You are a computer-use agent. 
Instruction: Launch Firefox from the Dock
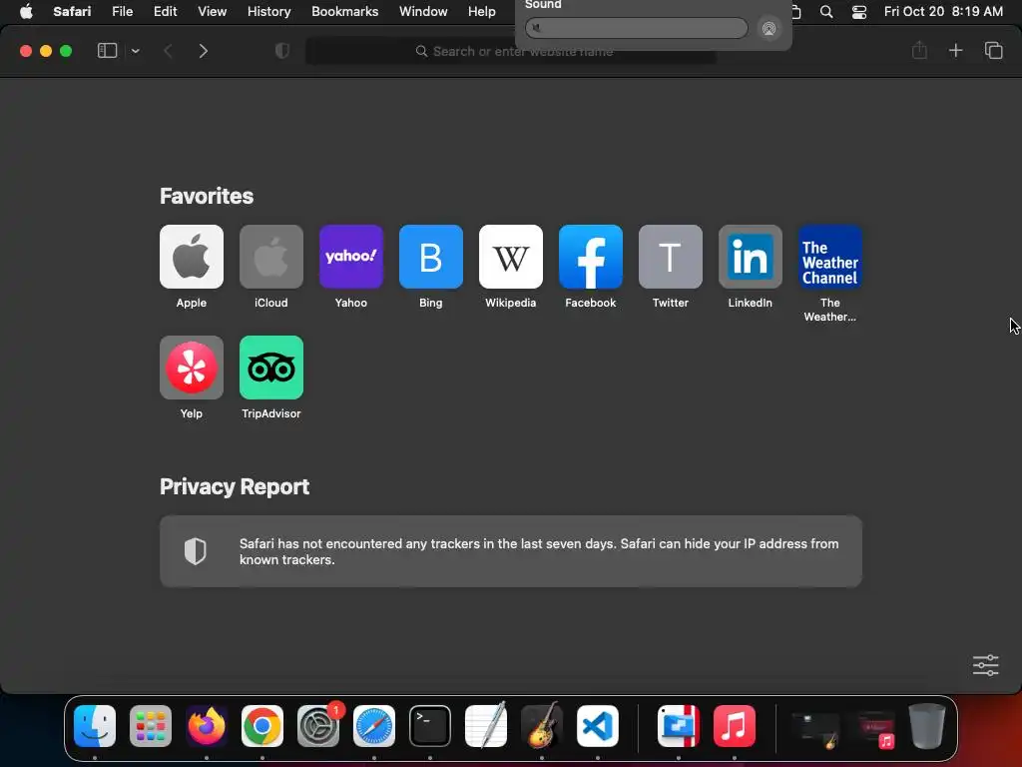[x=207, y=725]
